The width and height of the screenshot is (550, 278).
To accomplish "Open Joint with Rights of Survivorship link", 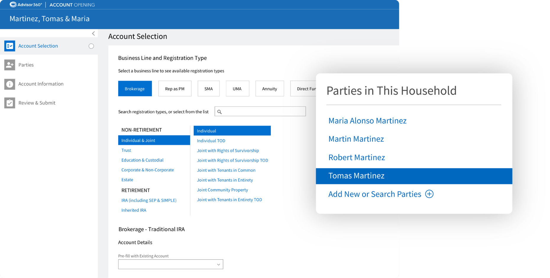I will [x=228, y=150].
